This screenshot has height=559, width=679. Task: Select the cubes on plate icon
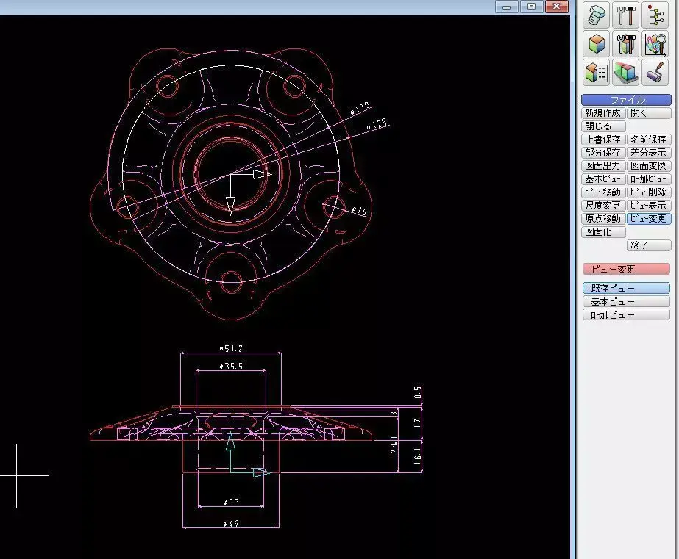[x=626, y=72]
